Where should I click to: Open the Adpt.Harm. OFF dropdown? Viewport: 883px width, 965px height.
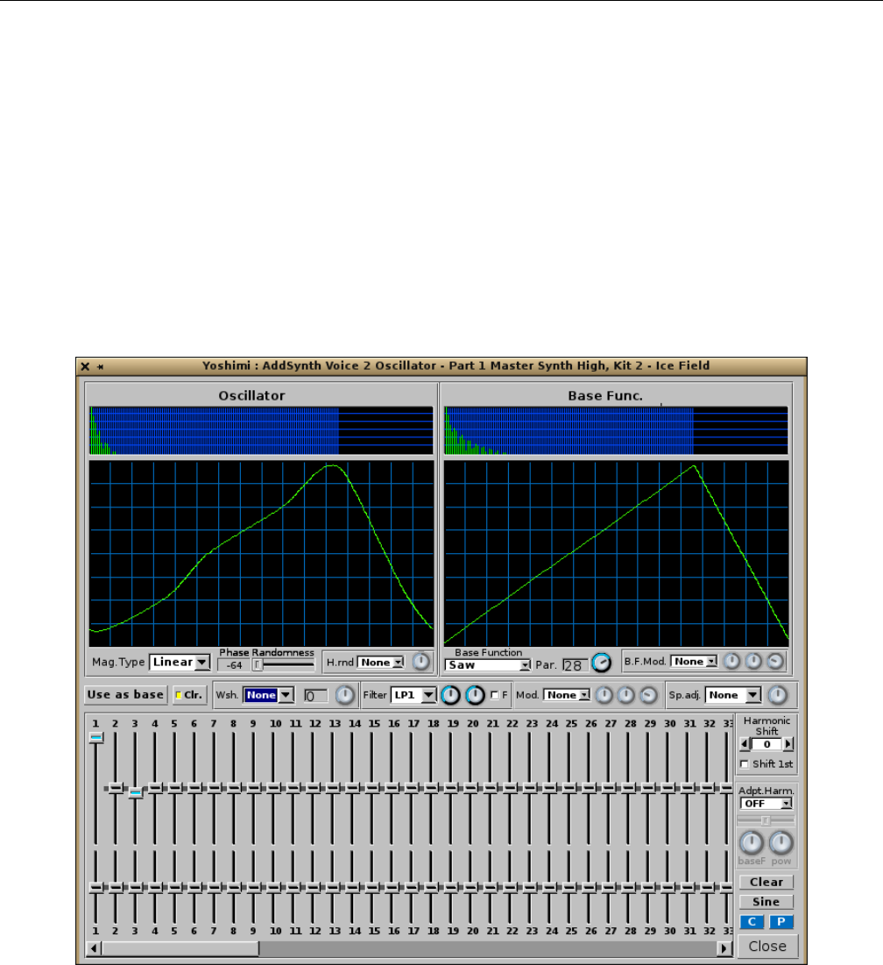point(766,804)
